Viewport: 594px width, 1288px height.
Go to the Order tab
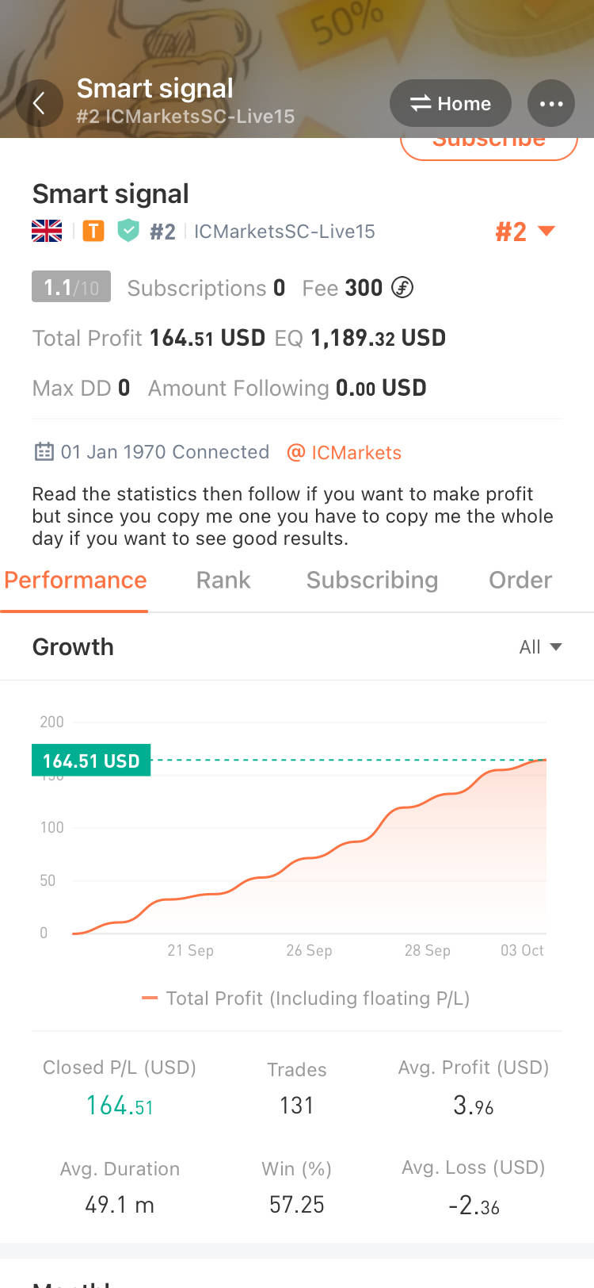tap(520, 581)
